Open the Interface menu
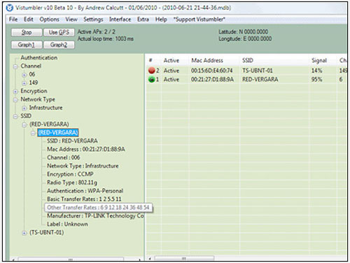The image size is (350, 263). tap(120, 20)
